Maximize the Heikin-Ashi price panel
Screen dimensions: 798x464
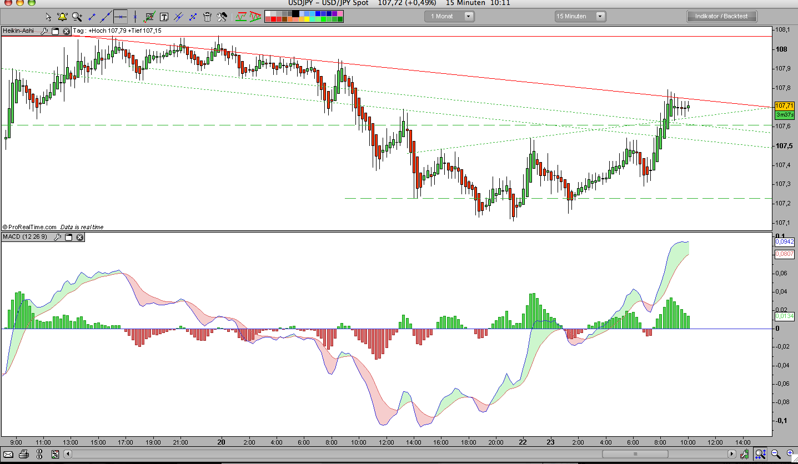[x=55, y=31]
